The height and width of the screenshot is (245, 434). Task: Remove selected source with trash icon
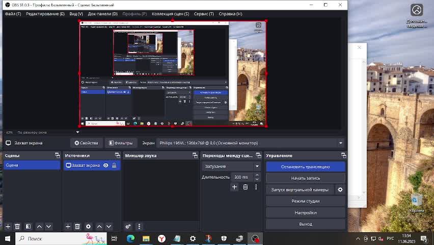click(x=77, y=227)
